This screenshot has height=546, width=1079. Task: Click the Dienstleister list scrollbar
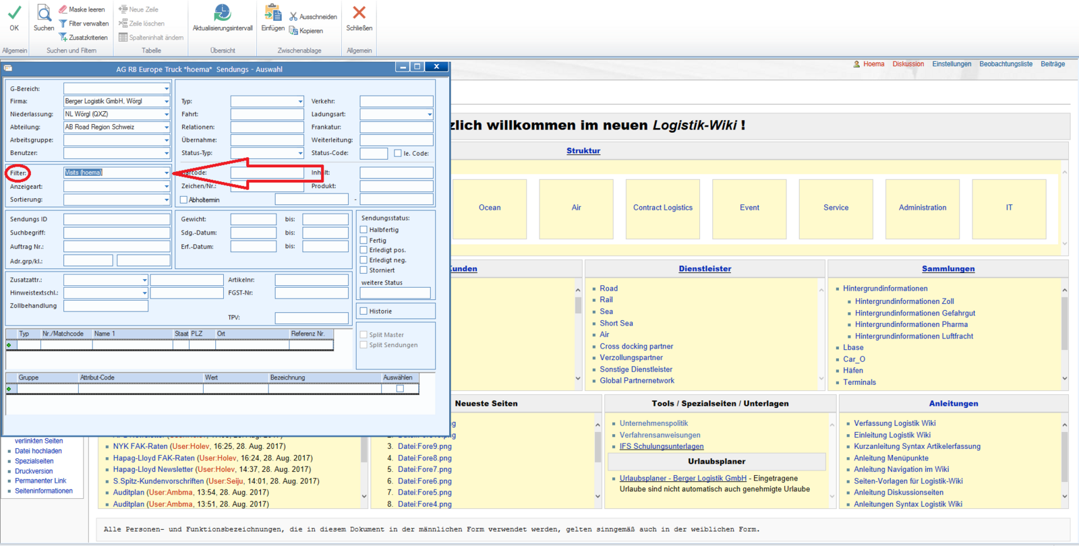tap(821, 334)
